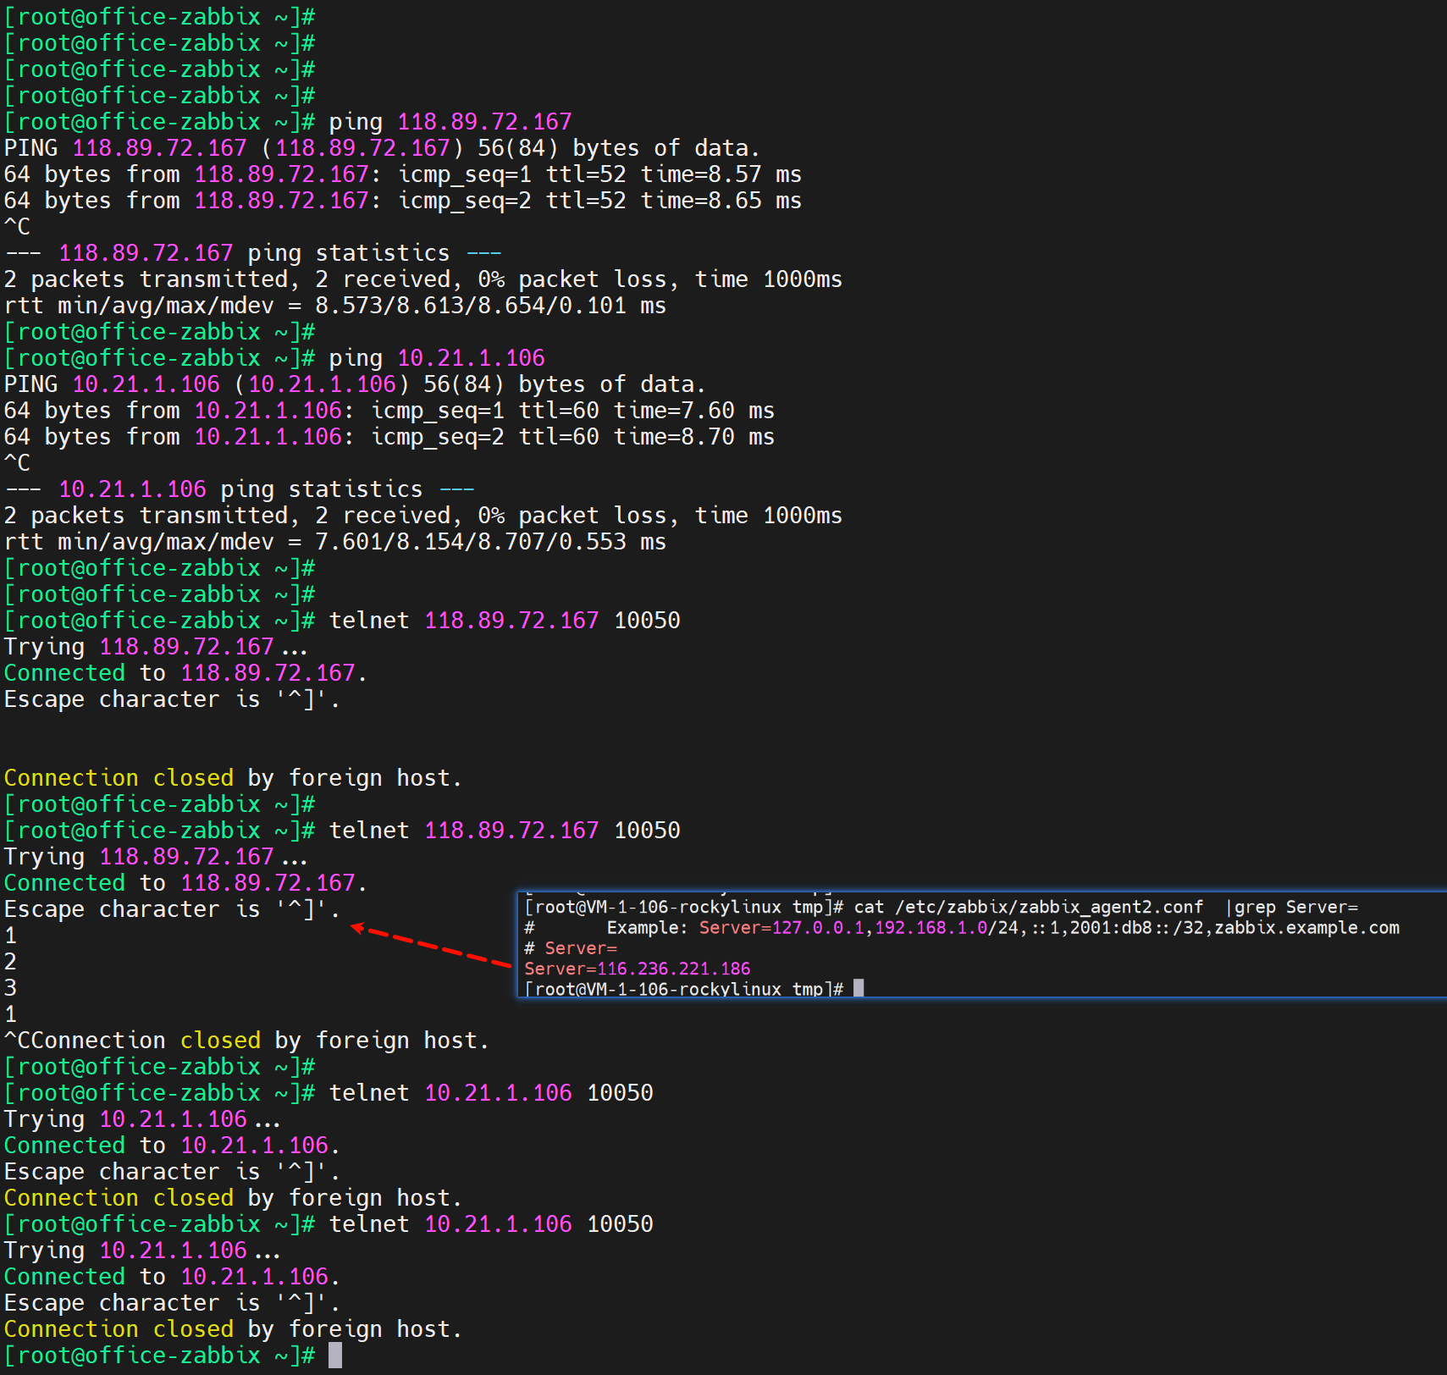Select the rtt line showing 8.573/8.613 values
The height and width of the screenshot is (1375, 1447).
tap(334, 306)
